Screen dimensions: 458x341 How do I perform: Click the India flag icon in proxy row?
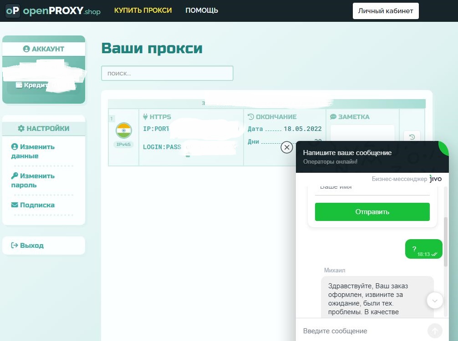coord(124,130)
